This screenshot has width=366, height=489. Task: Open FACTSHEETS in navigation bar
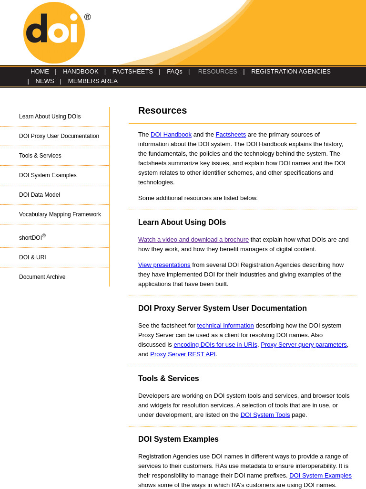pyautogui.click(x=132, y=72)
